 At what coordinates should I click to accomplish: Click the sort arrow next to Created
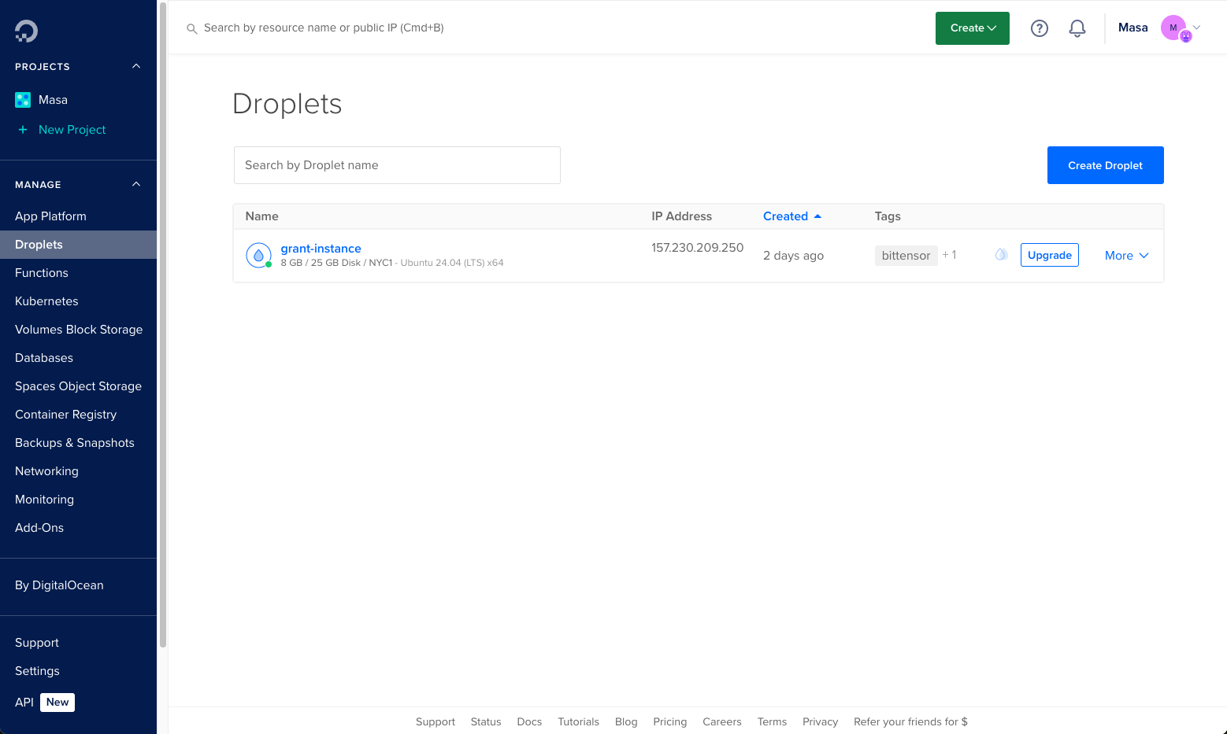tap(817, 216)
